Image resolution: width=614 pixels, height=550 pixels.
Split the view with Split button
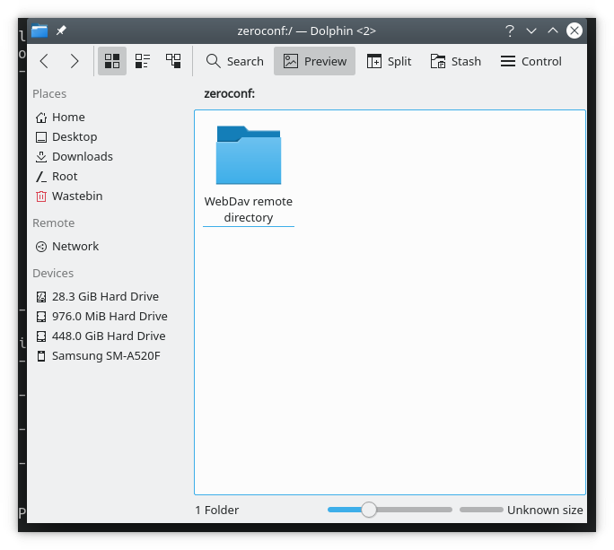389,61
